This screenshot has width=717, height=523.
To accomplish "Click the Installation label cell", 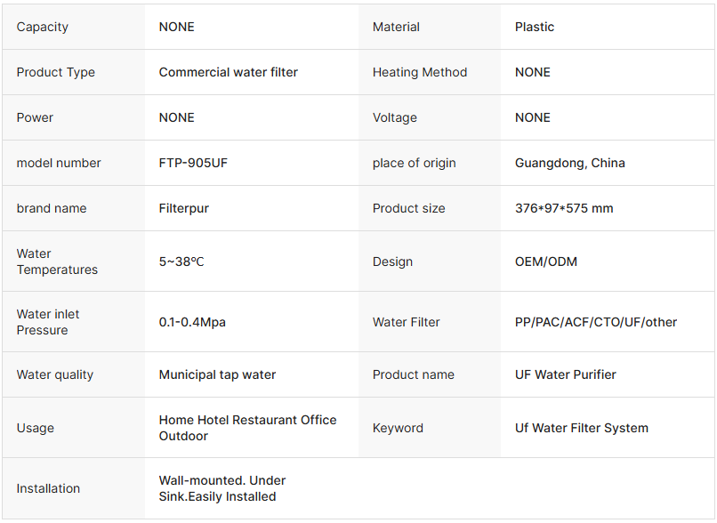I will 48,488.
